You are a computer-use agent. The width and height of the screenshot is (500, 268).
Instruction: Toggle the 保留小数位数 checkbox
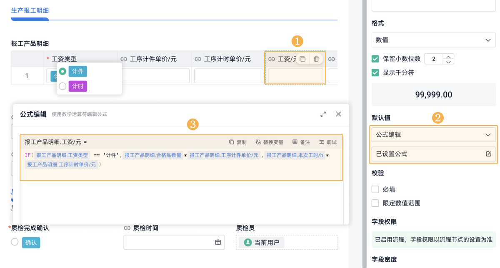pos(375,59)
